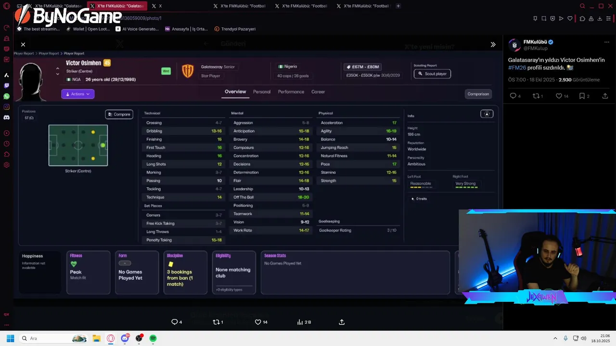This screenshot has width=616, height=346.
Task: Open the easy setup menu icon
Action: 609,18
